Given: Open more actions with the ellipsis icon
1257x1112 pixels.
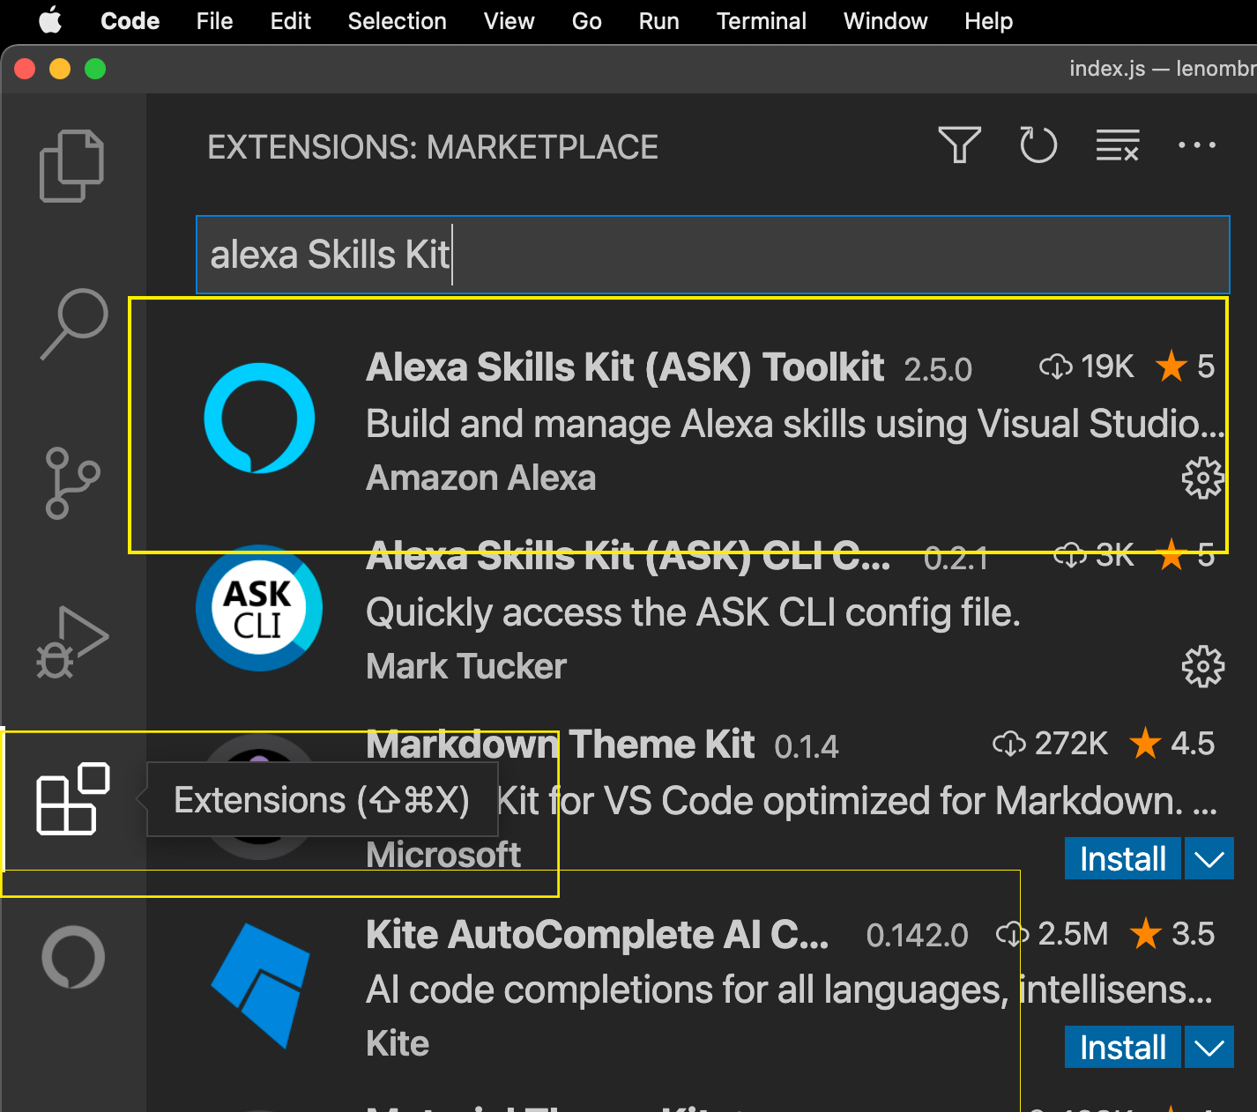Looking at the screenshot, I should [1196, 145].
